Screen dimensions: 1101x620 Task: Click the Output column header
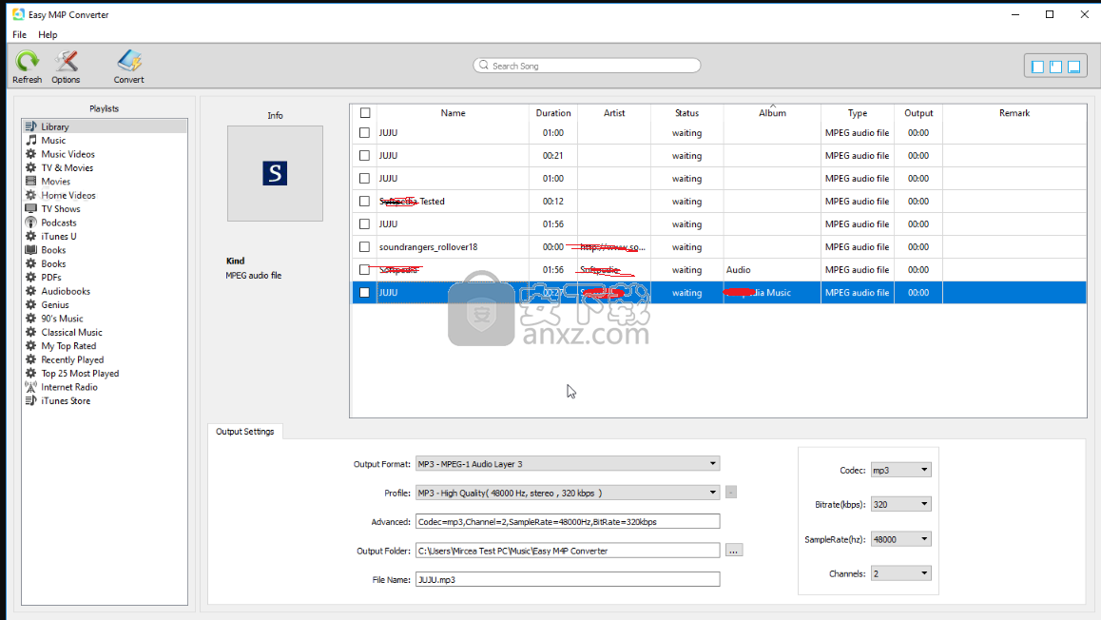point(918,113)
